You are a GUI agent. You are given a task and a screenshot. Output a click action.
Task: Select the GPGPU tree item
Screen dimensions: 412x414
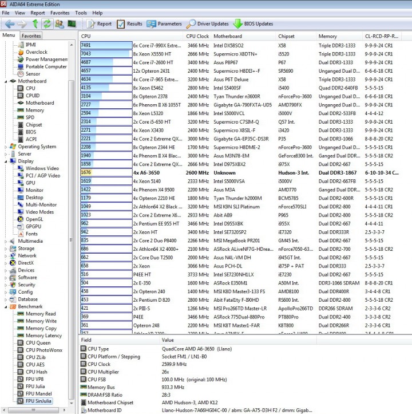click(33, 227)
